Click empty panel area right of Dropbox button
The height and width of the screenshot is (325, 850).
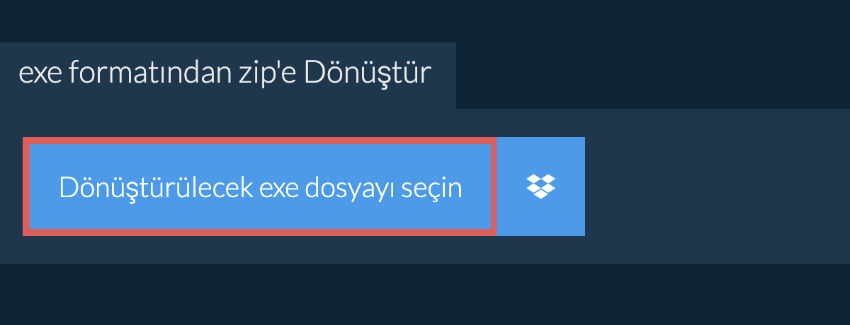(x=715, y=187)
